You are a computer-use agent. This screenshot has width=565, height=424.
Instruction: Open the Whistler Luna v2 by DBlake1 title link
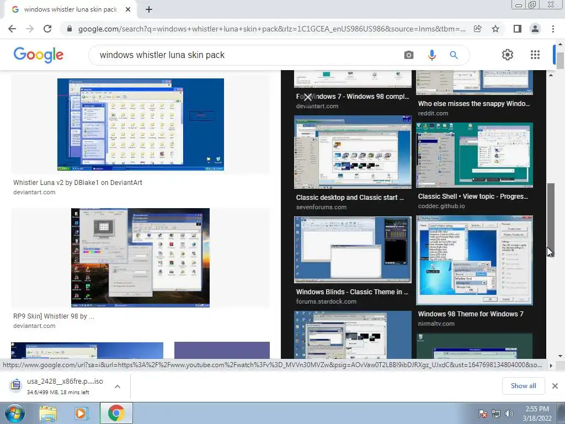point(78,182)
